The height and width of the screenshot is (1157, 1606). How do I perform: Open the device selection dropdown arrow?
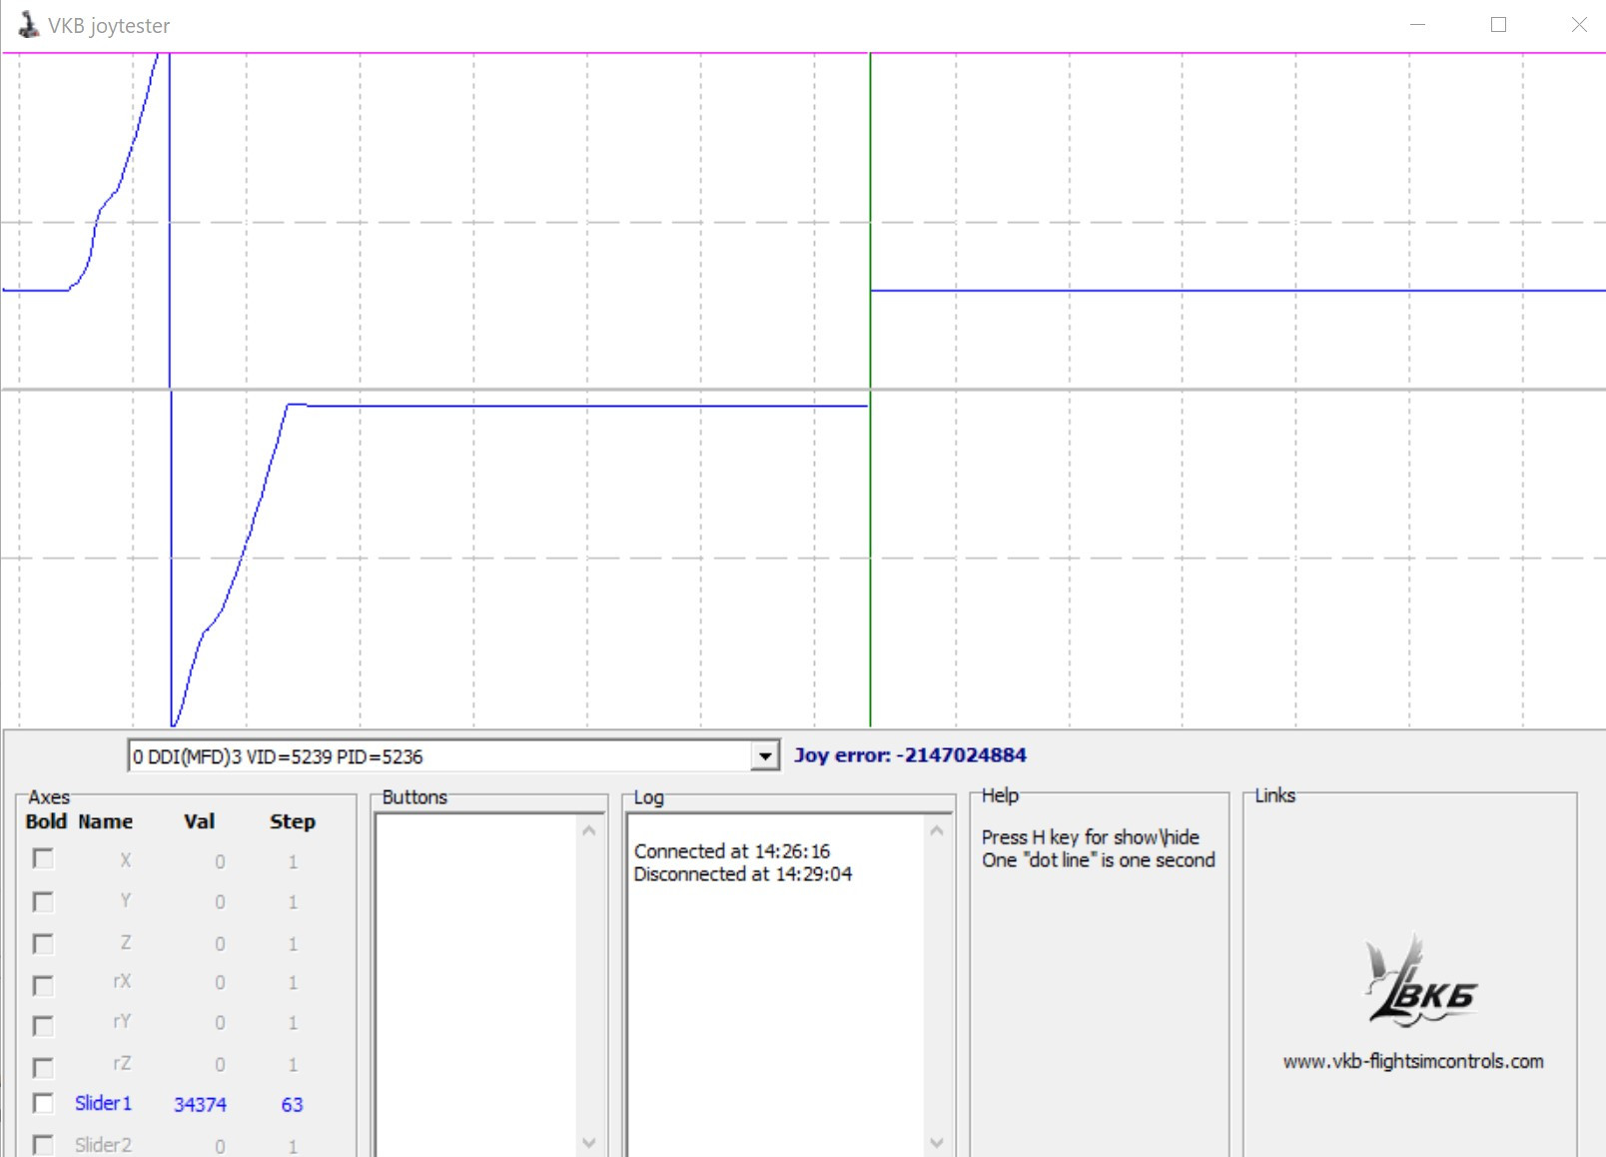(765, 756)
